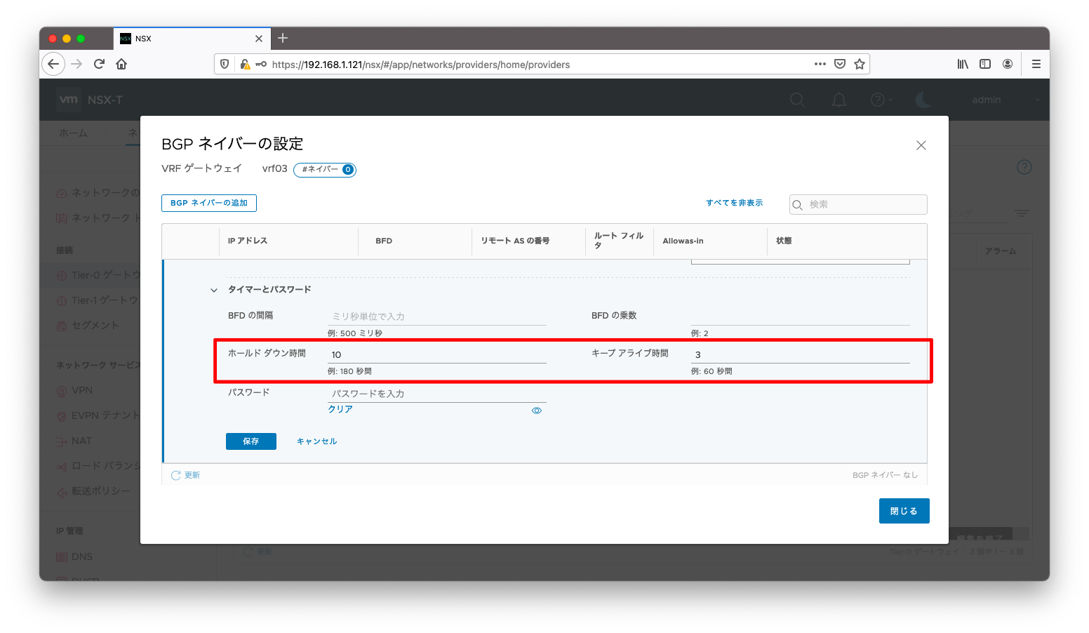Open page actions three-dot menu in address bar

[x=820, y=64]
